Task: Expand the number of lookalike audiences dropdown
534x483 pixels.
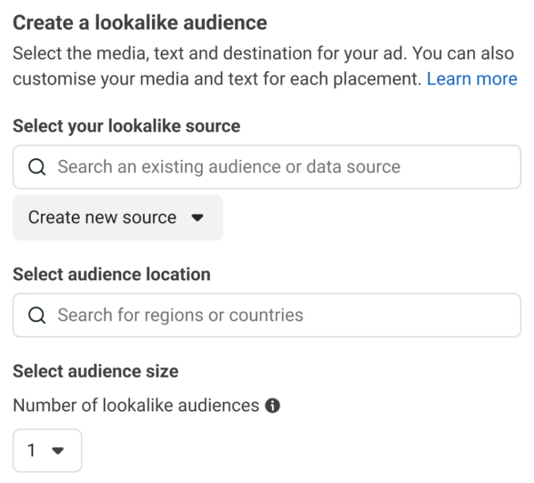Action: pos(47,450)
